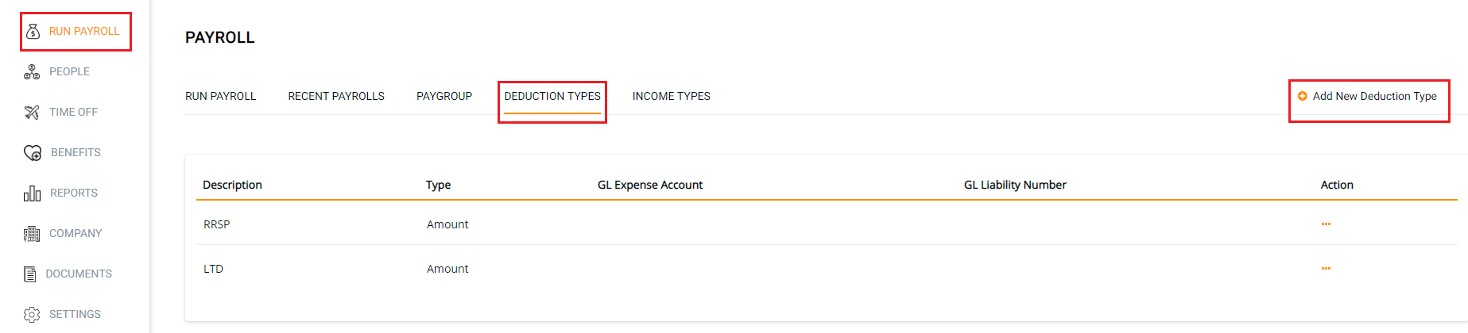Screen dimensions: 1468x333
Task: Click the LTD deduction description
Action: point(214,270)
